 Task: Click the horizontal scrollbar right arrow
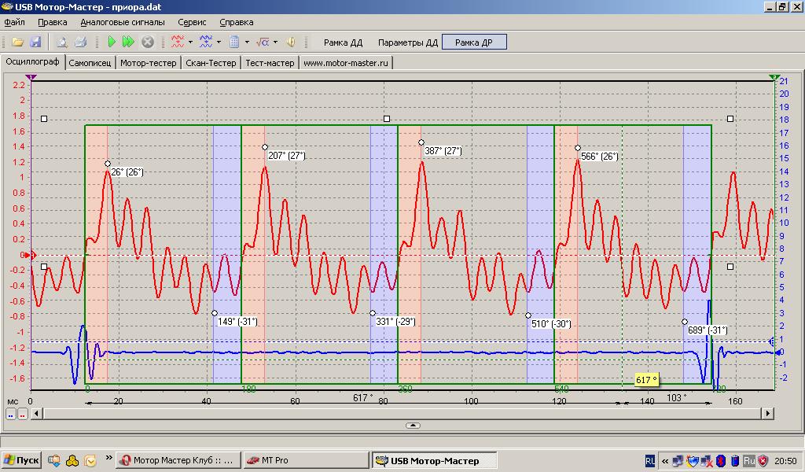[767, 413]
